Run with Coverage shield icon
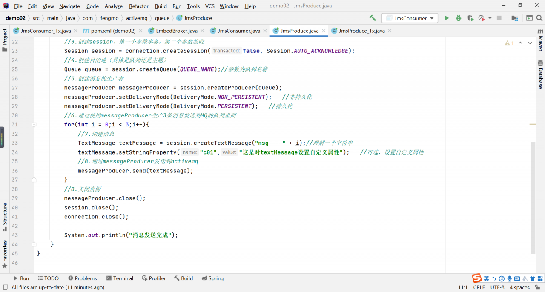The image size is (545, 292). 470,18
